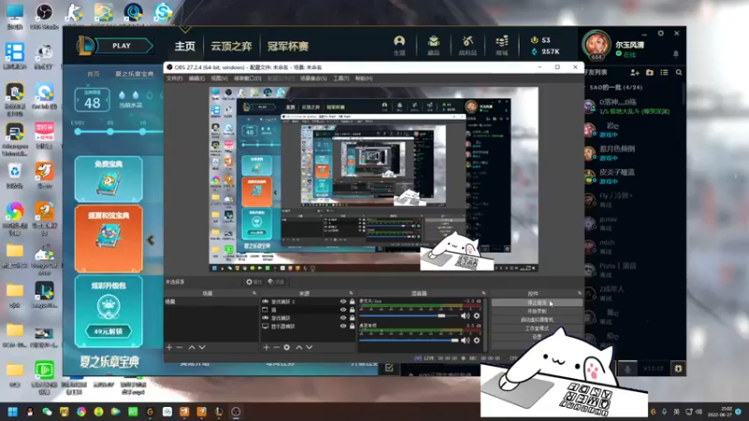This screenshot has height=421, width=749.
Task: Switch to 冠军杯赛 tab in League client
Action: (x=288, y=46)
